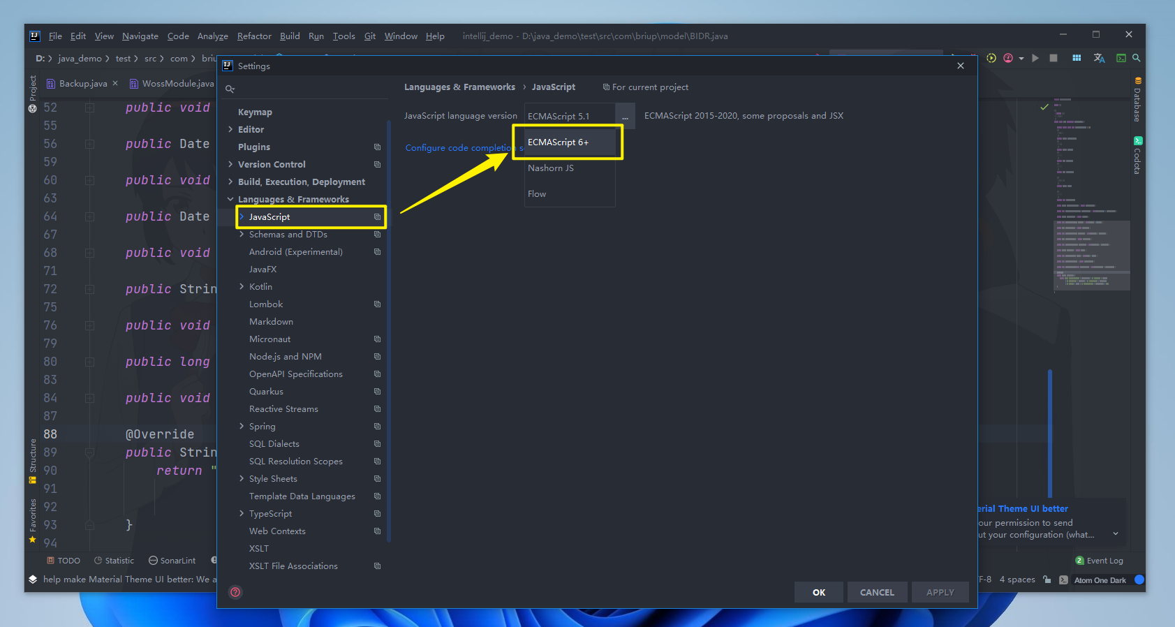Select SQL Dialects settings item
Screen dimensions: 1175x627
274,444
